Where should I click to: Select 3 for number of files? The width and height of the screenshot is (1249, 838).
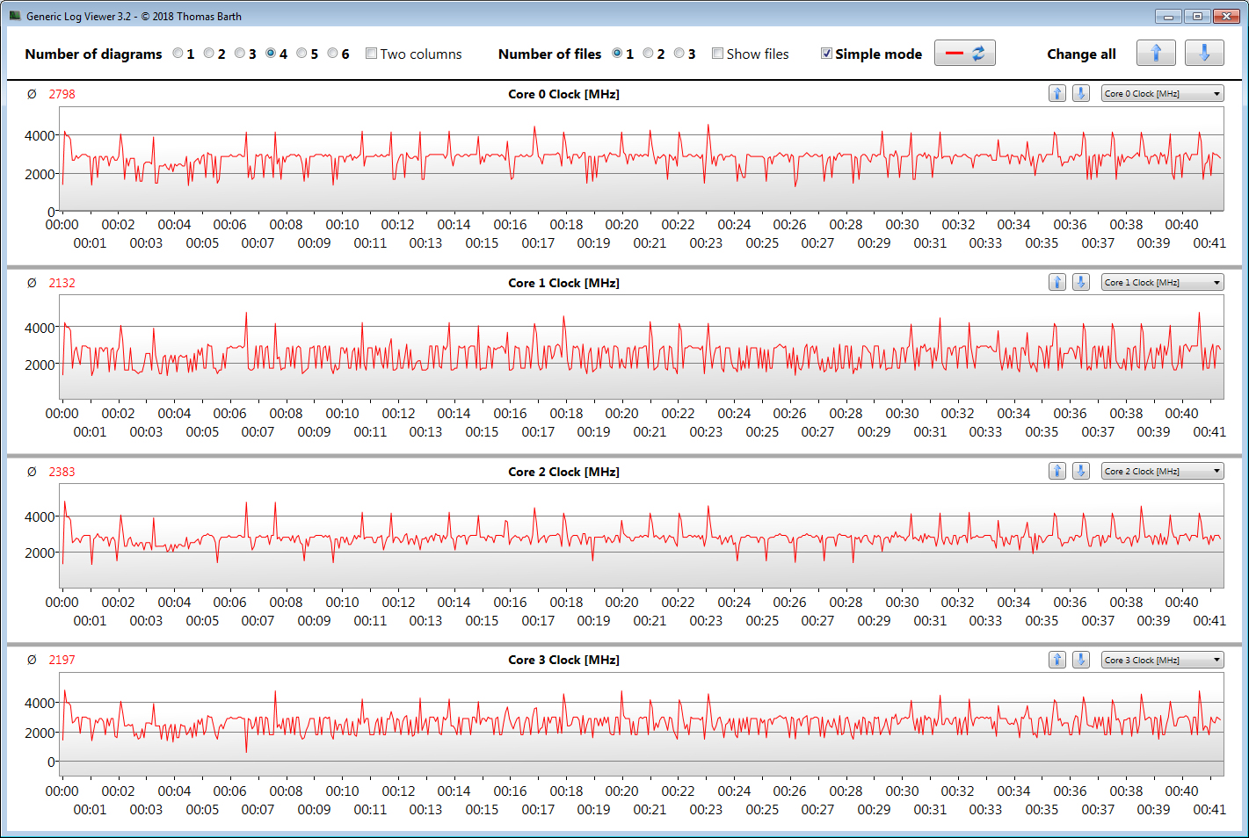(679, 54)
